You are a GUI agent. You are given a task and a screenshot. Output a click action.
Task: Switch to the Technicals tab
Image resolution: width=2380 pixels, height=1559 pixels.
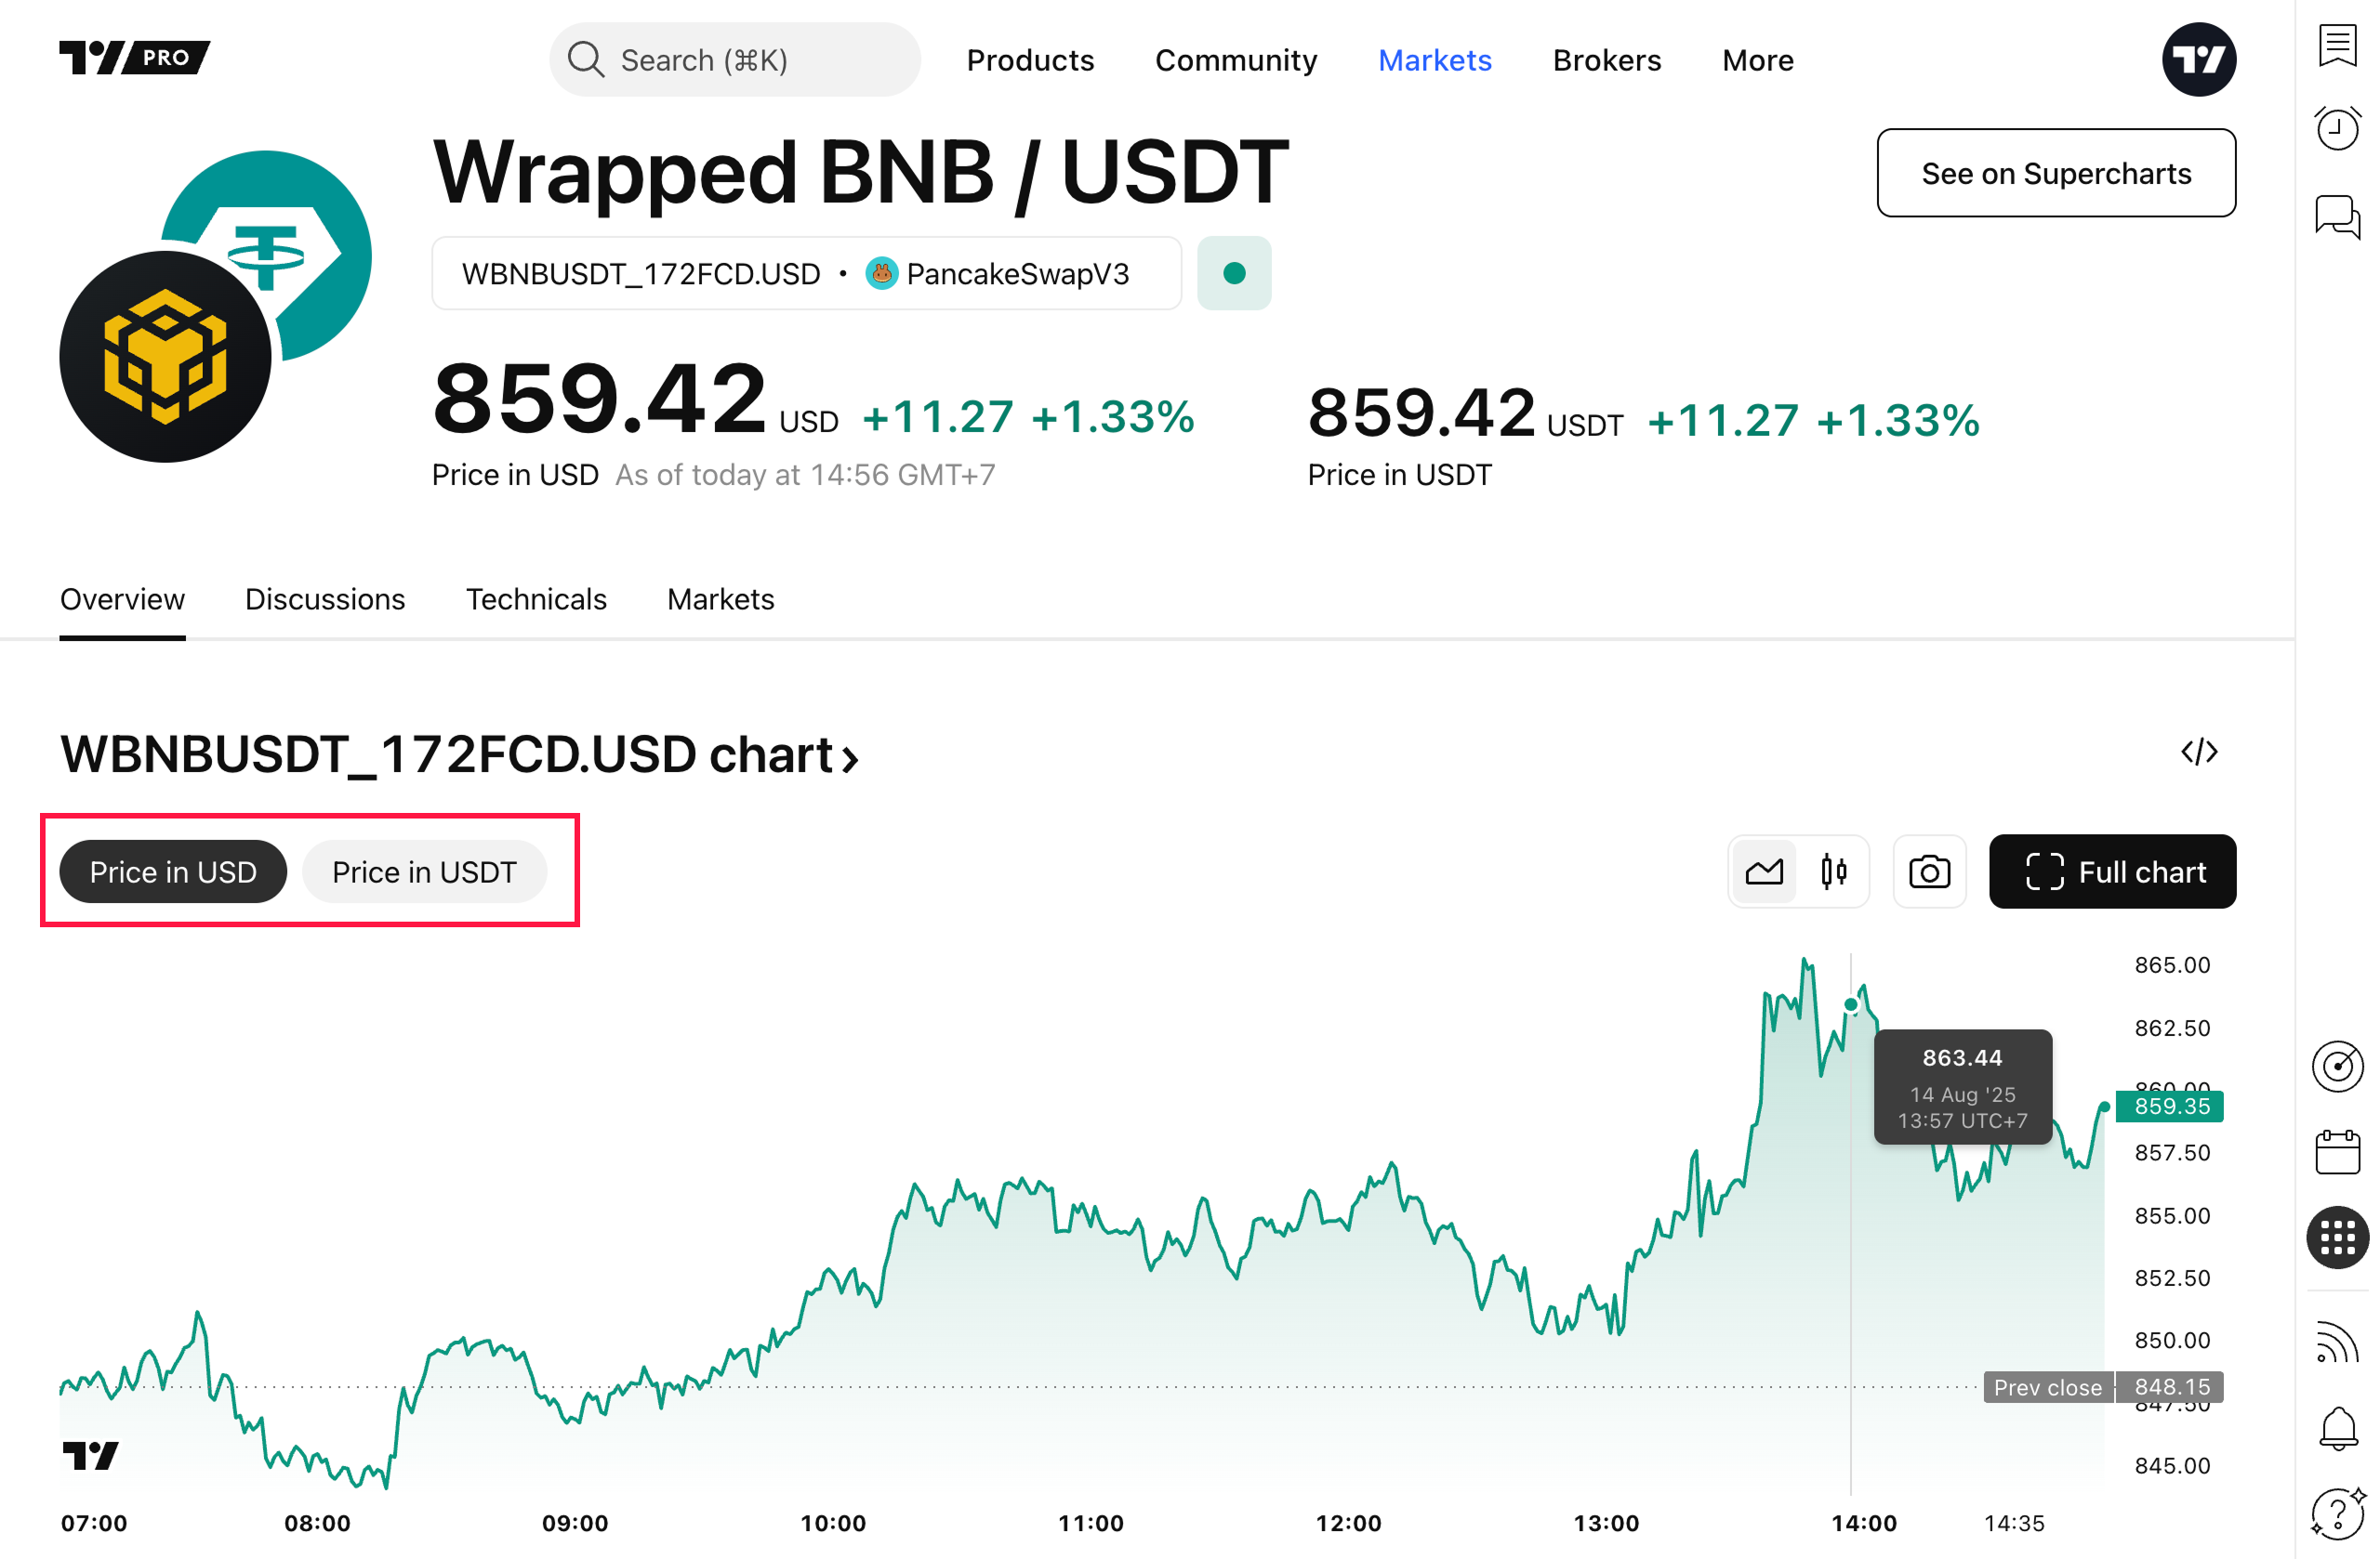pos(536,598)
